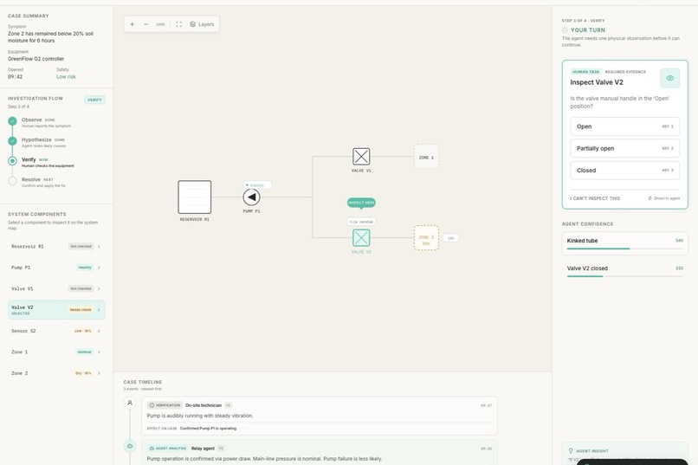
Task: Fit the system map to screen
Action: coord(179,24)
